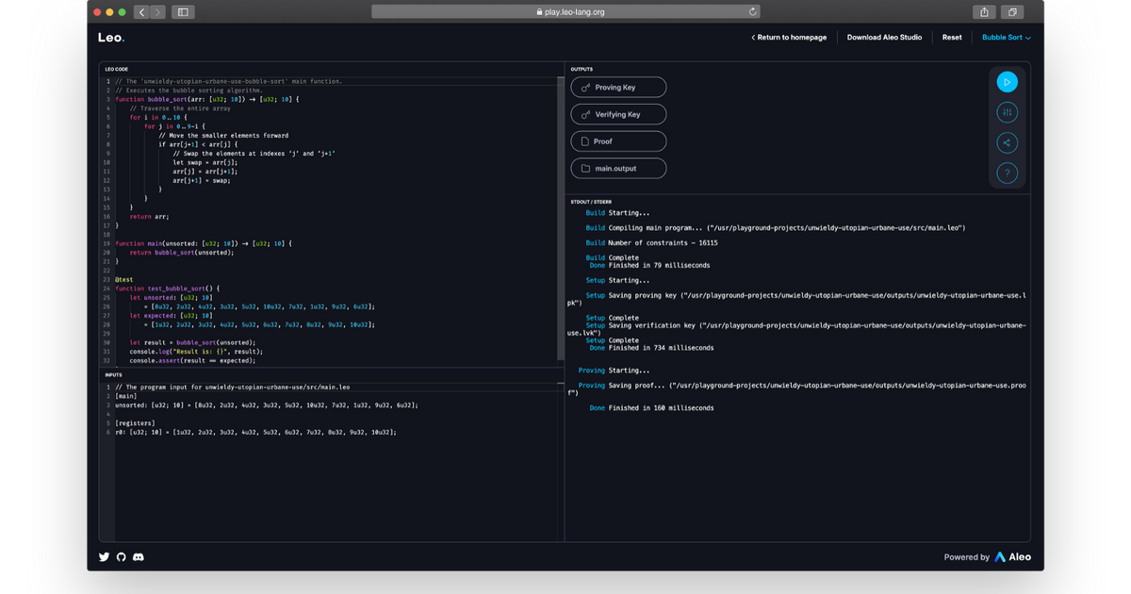Click the 'INPUTS' panel heading
This screenshot has height=594, width=1131.
113,375
